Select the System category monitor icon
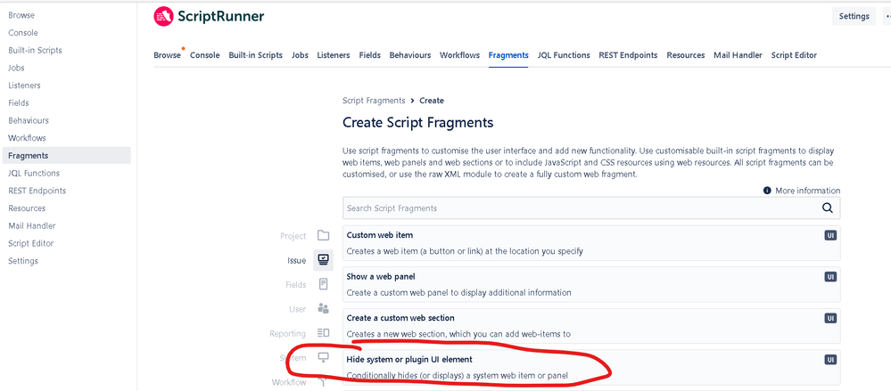This screenshot has height=391, width=891. tap(324, 357)
